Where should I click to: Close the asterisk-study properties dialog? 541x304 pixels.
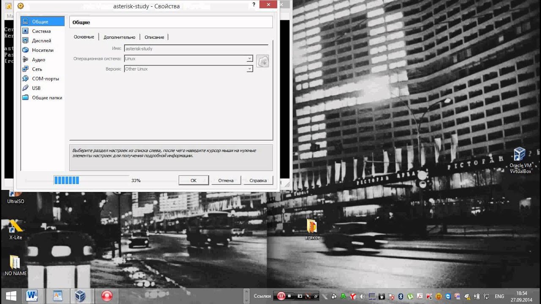coord(268,5)
